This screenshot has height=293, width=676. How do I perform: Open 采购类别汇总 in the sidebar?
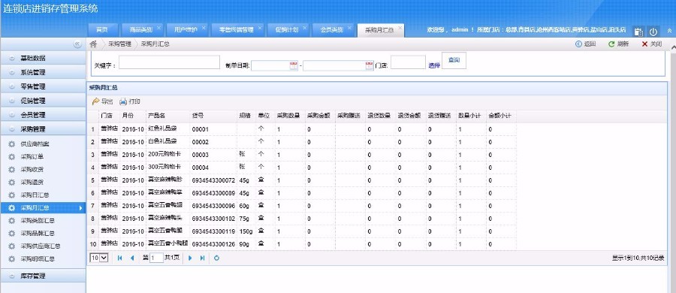43,221
